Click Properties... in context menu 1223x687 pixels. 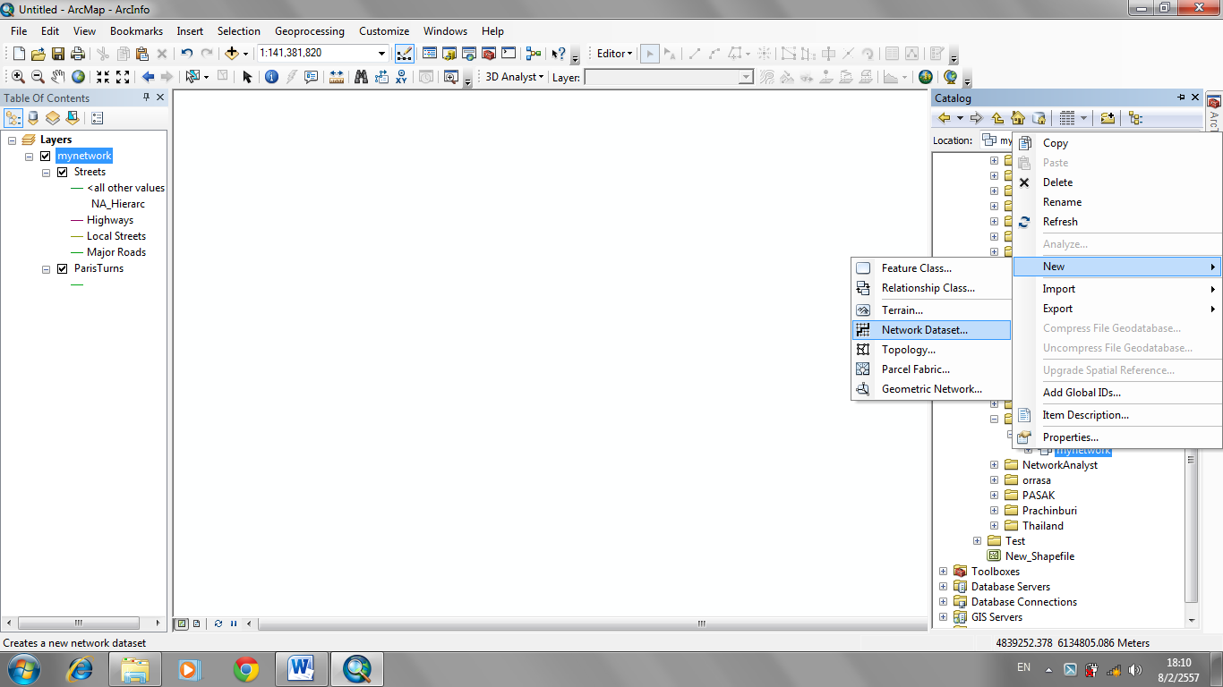pos(1117,437)
